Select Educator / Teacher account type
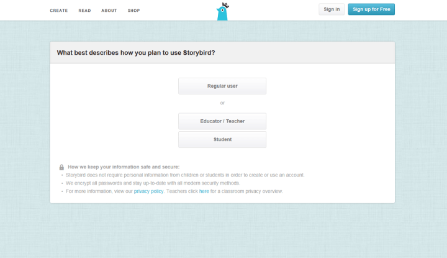447x258 pixels. [x=222, y=121]
